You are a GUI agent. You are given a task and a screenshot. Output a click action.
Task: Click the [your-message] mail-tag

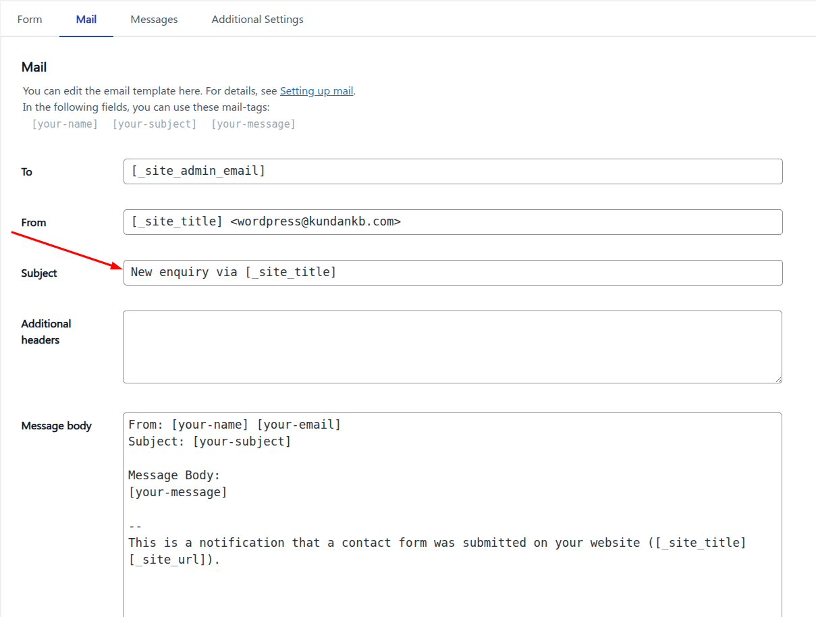pos(253,124)
